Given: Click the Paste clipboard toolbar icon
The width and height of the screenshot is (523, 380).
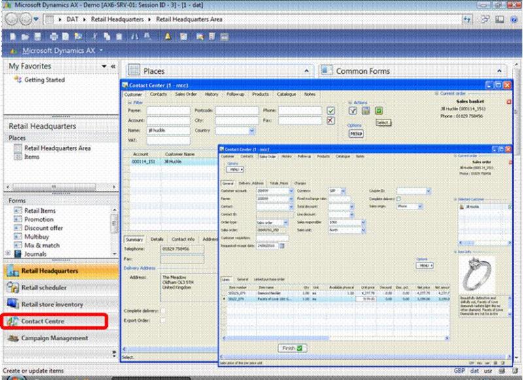Looking at the screenshot, I should (x=119, y=37).
